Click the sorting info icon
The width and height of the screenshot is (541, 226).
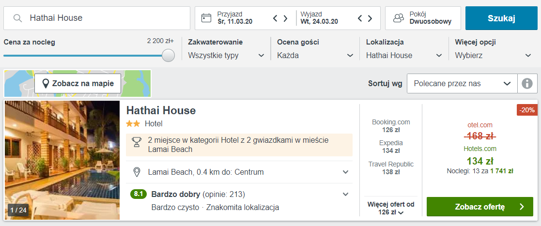click(x=527, y=83)
